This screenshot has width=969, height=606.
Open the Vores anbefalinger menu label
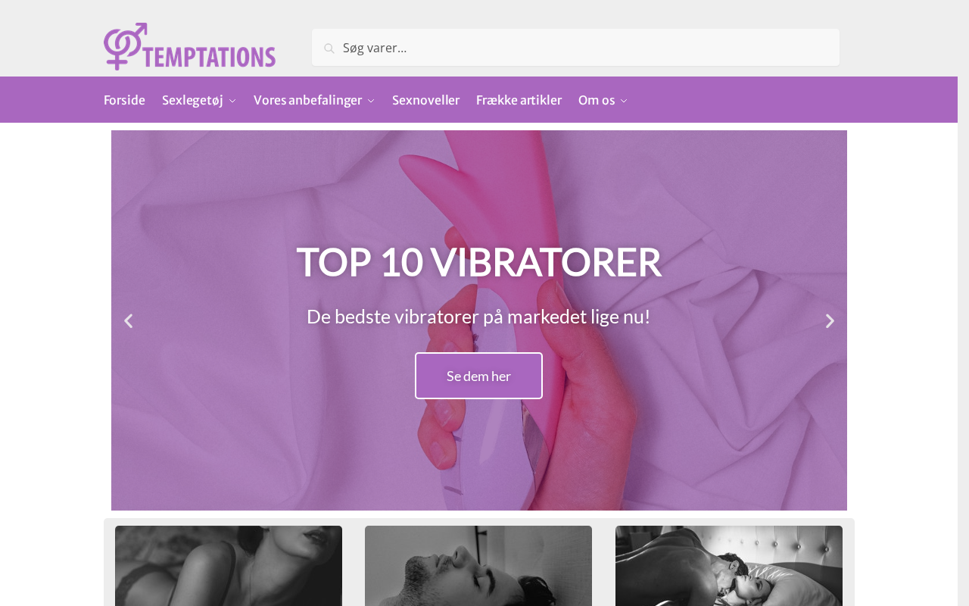307,100
